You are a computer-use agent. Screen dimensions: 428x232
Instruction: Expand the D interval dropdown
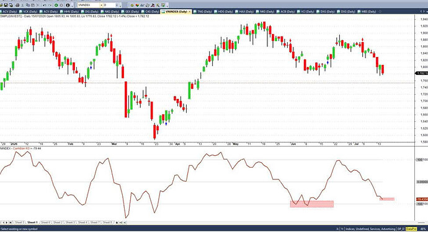coord(117,5)
